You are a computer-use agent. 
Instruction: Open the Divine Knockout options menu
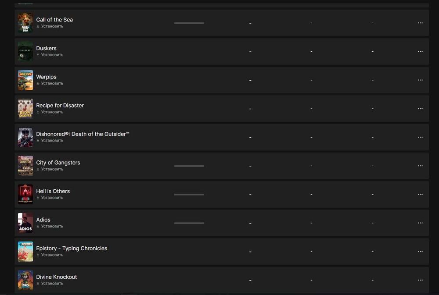click(x=420, y=280)
